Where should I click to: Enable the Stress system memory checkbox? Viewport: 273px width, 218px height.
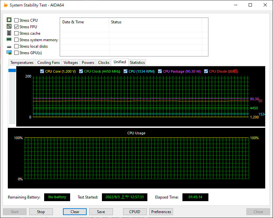[16, 40]
